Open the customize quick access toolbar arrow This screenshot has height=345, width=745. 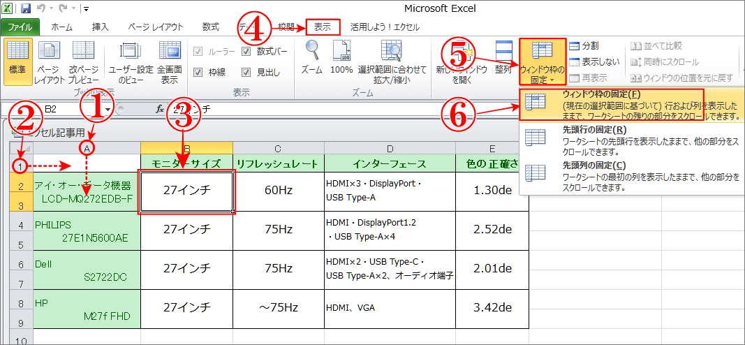pos(86,8)
